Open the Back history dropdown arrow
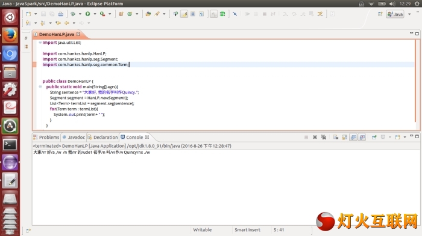Image resolution: width=422 pixels, height=236 pixels. coord(74,23)
